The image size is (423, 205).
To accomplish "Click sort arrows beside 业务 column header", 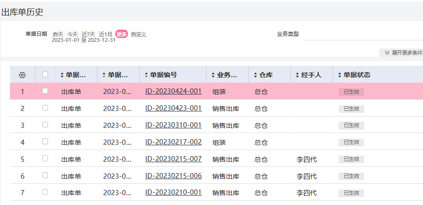I will [213, 75].
